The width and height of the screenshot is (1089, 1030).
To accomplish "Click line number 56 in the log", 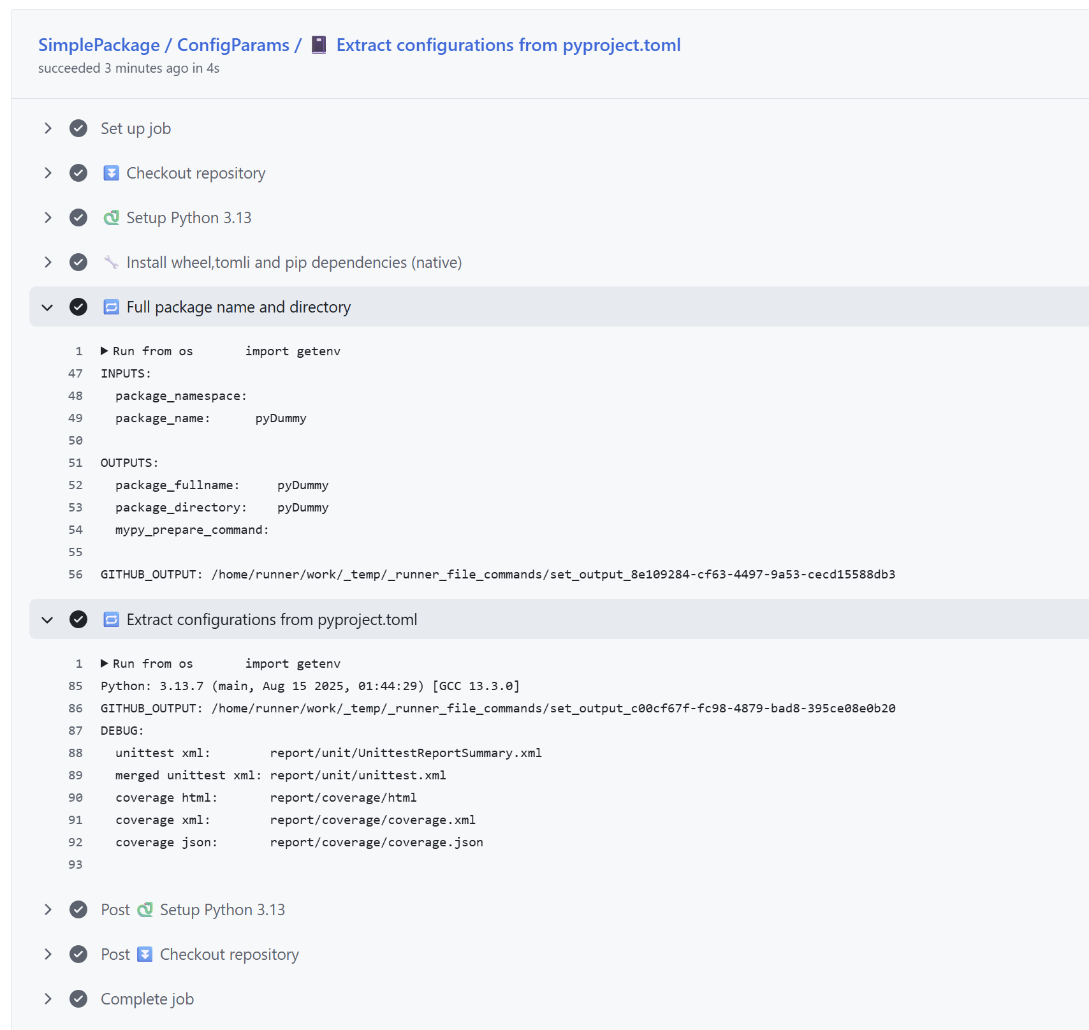I will tap(75, 574).
